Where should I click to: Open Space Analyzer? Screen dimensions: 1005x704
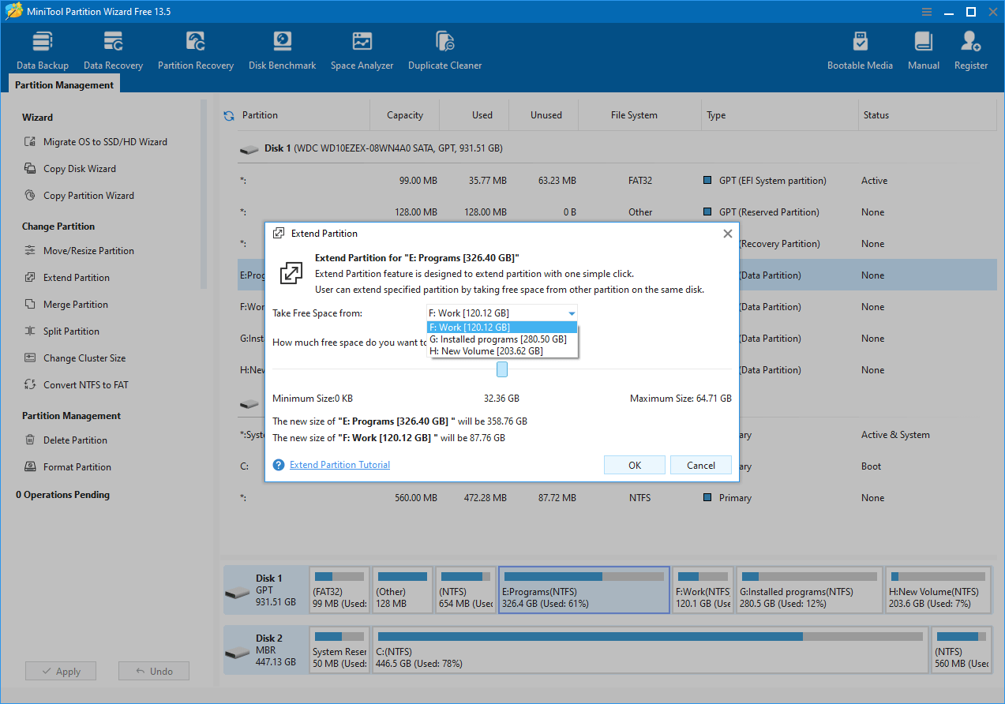coord(362,51)
